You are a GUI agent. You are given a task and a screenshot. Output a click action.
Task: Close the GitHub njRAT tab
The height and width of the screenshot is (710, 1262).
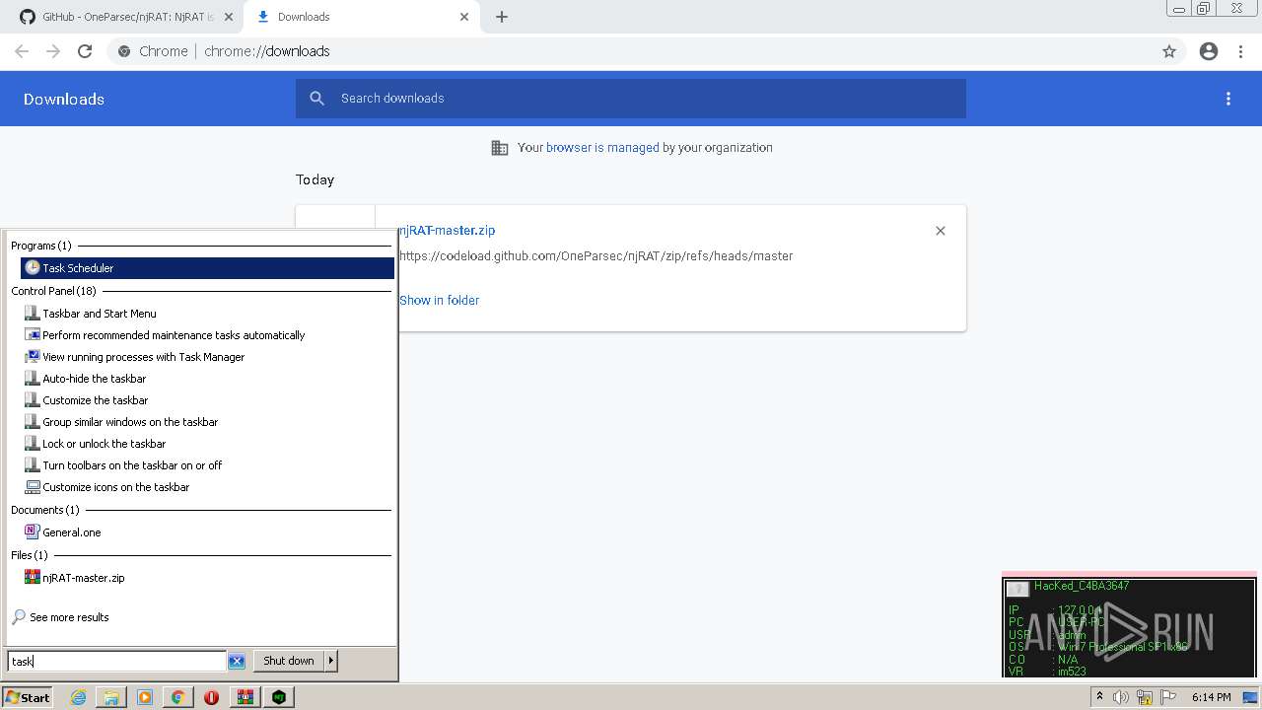(229, 17)
